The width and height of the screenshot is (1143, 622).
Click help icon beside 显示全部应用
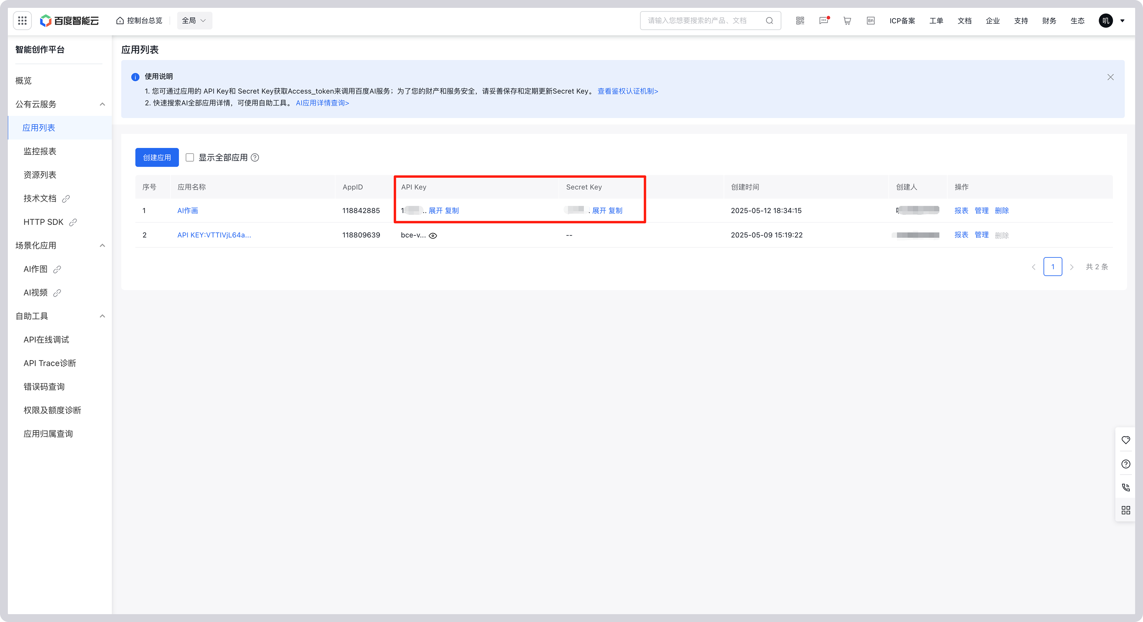255,157
